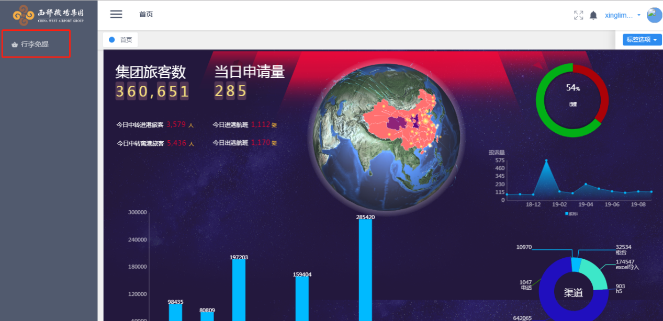Click the 首页 breadcrumb in header
The height and width of the screenshot is (321, 663).
pyautogui.click(x=146, y=15)
